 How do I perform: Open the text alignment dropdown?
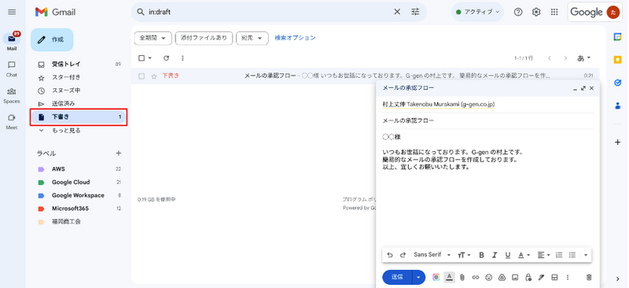pyautogui.click(x=543, y=255)
